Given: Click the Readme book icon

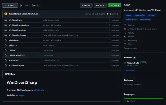Looking at the screenshot, I should 125,25.
